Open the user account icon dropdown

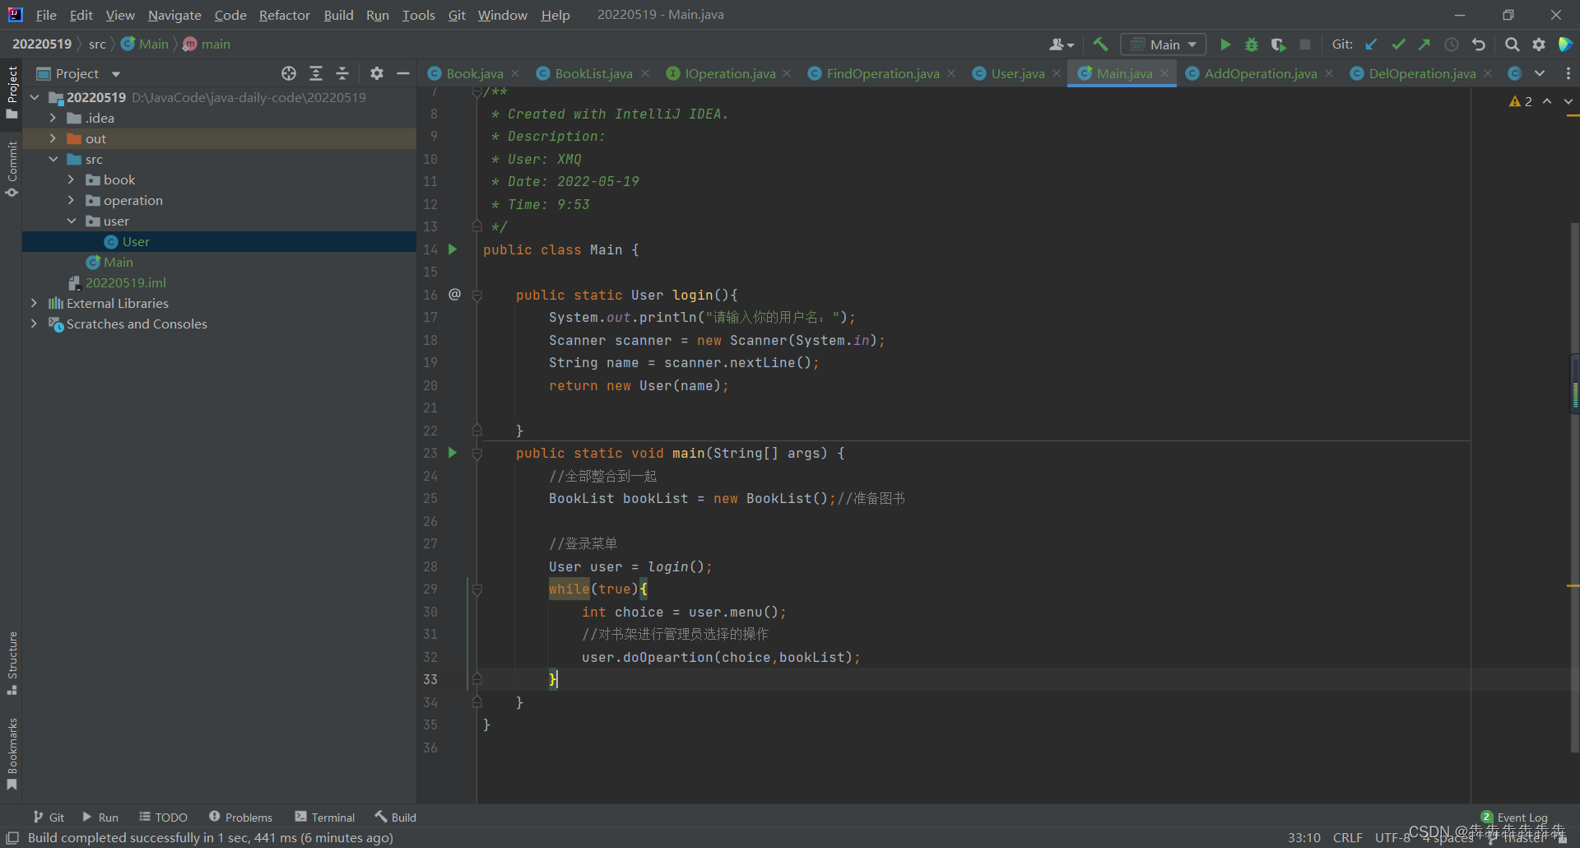coord(1062,44)
